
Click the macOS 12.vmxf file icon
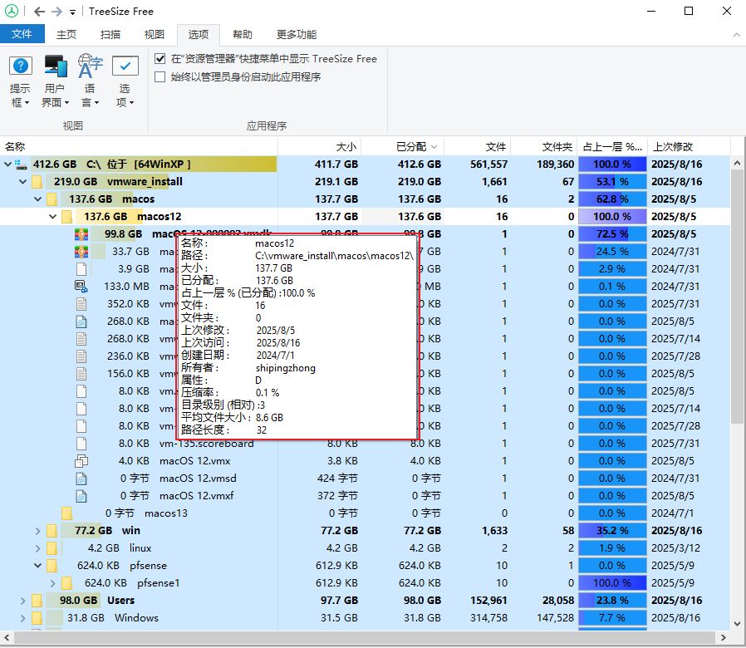pyautogui.click(x=81, y=496)
